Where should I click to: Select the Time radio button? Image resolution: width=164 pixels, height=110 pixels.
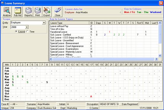click(27, 31)
